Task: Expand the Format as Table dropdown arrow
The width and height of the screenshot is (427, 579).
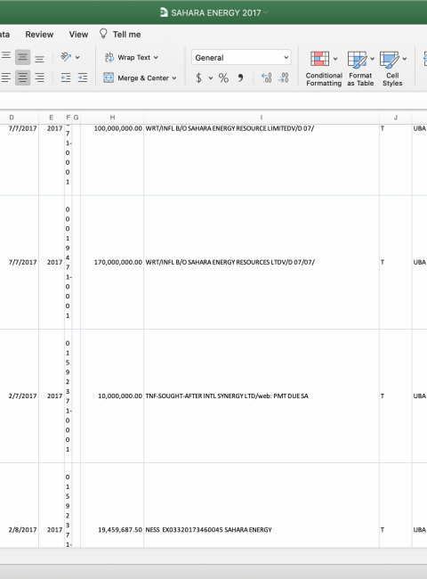Action: (x=372, y=58)
